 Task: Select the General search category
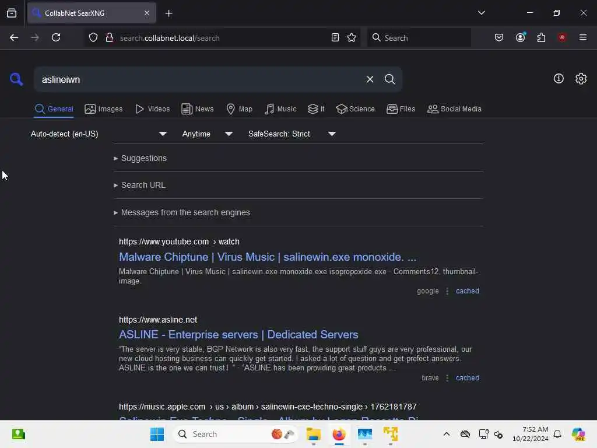tap(54, 109)
